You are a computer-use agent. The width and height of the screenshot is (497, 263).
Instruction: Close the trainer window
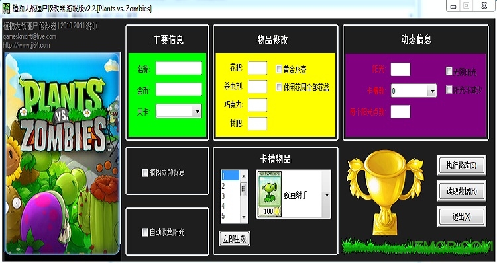click(x=484, y=6)
